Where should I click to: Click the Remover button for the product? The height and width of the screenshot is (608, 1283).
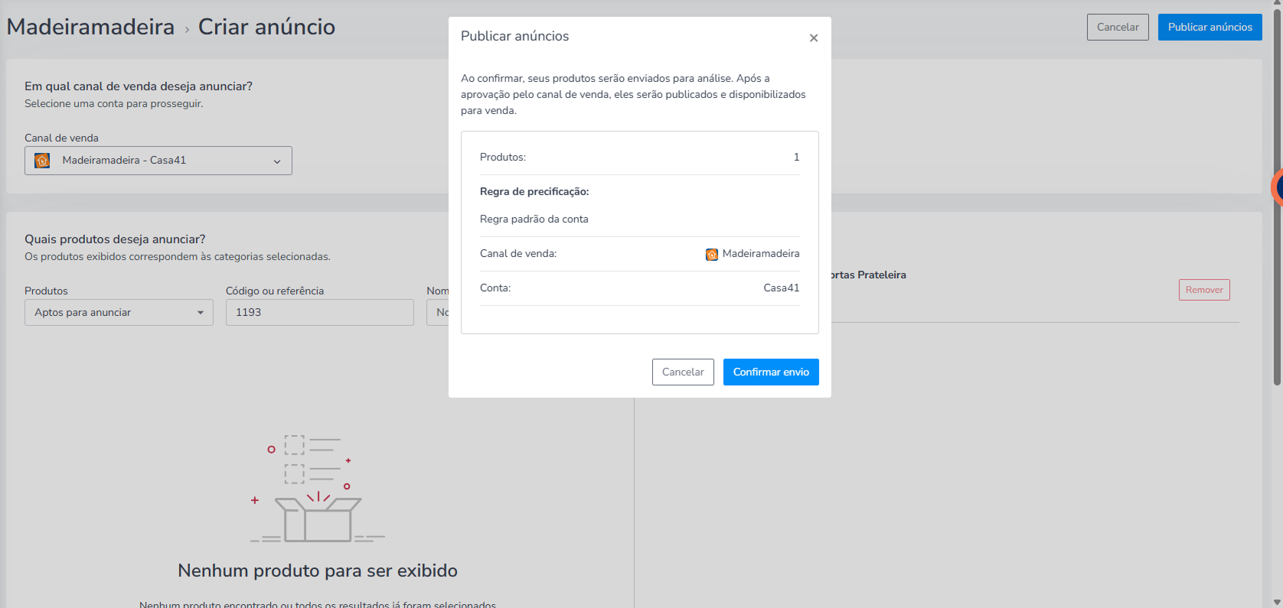[1204, 290]
